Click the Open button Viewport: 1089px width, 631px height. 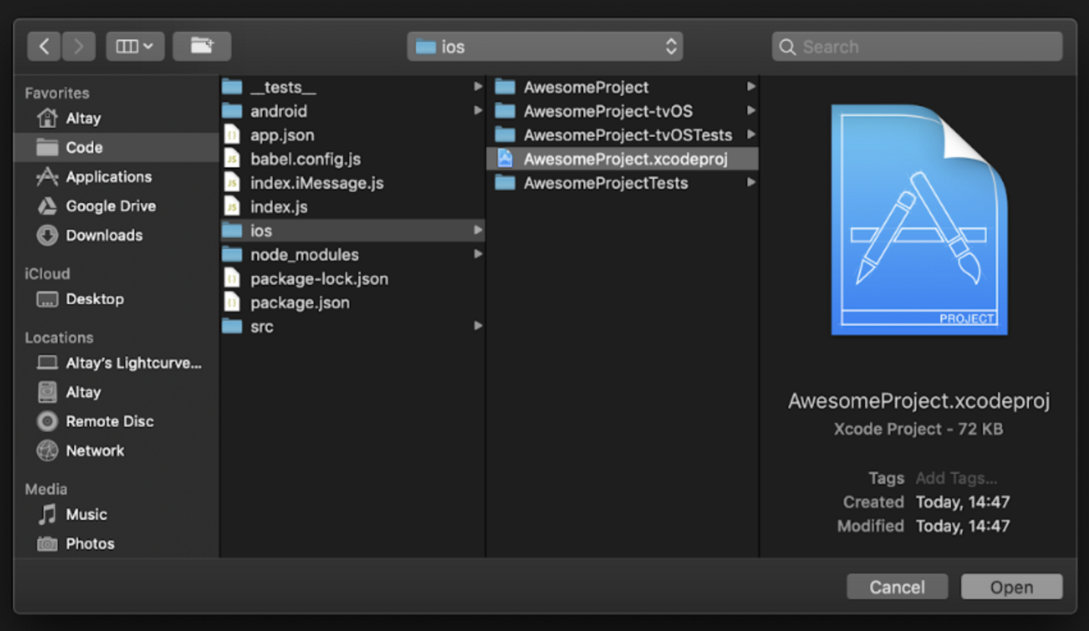pyautogui.click(x=1011, y=587)
